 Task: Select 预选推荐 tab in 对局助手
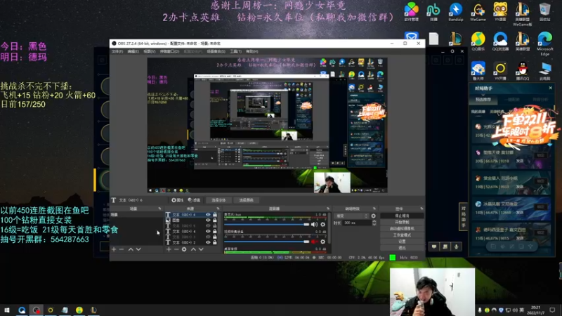[483, 99]
